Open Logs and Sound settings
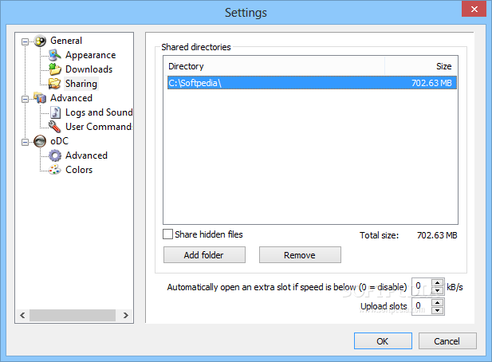 [x=99, y=112]
